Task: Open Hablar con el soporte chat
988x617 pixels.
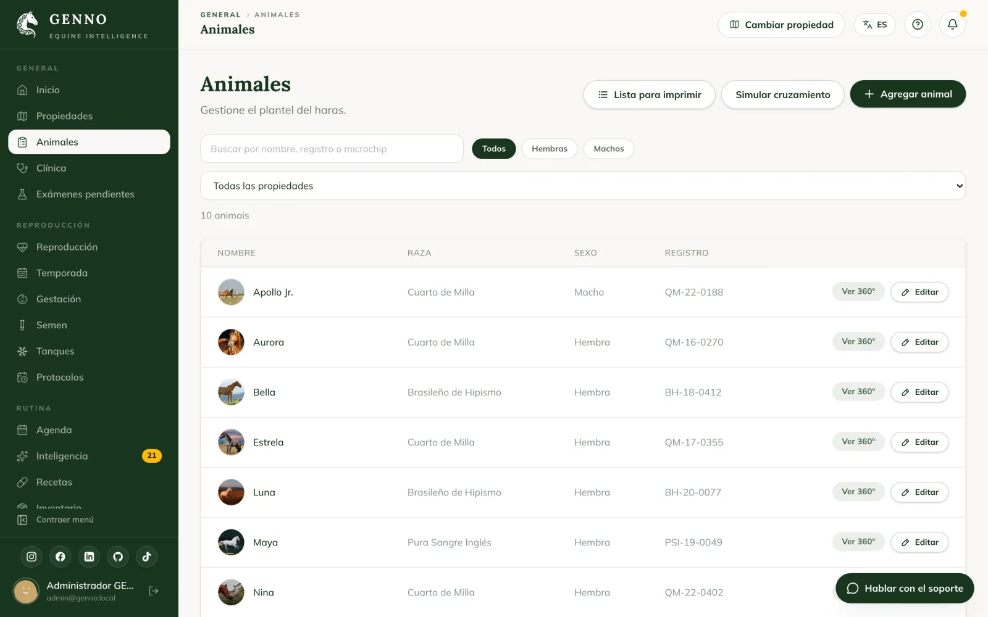Action: tap(905, 588)
